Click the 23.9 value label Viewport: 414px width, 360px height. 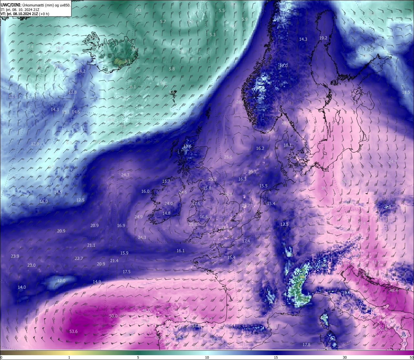[x=15, y=256]
